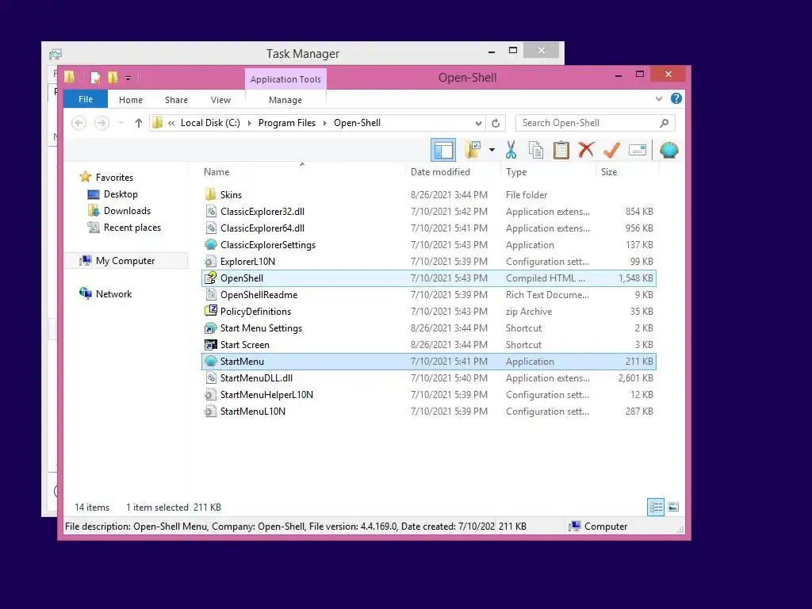Click the Cut scissors icon
The height and width of the screenshot is (609, 812).
pos(511,150)
